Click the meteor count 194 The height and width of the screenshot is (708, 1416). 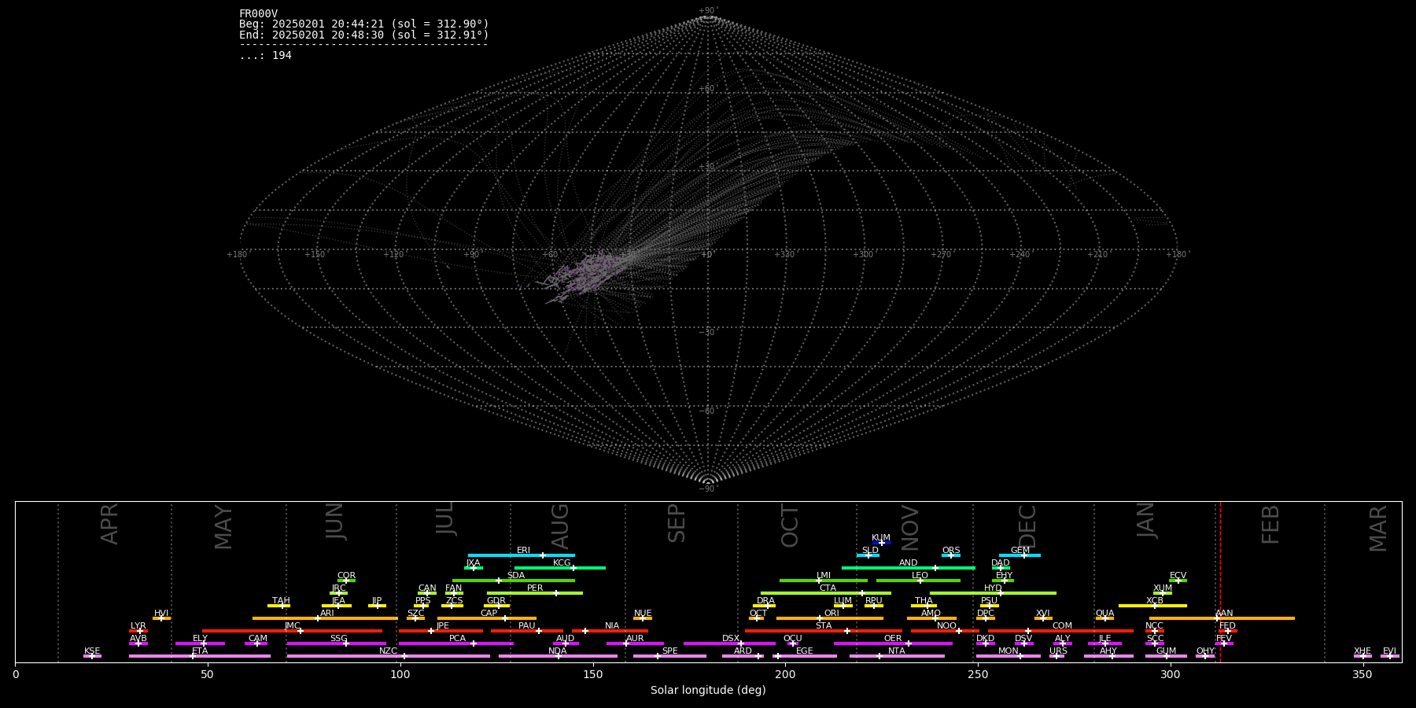coord(282,56)
